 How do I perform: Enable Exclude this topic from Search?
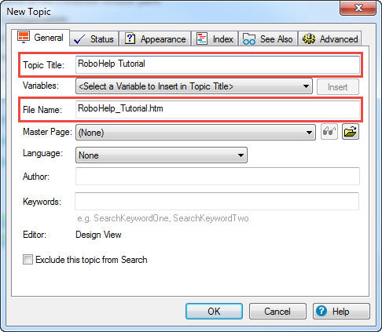coord(28,260)
